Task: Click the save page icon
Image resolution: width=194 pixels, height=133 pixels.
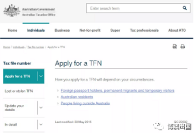Action: [175, 47]
